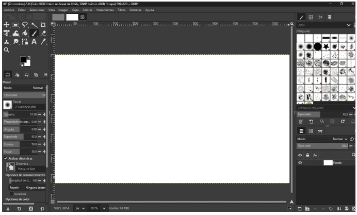Open the Images tab in left dock

click(x=36, y=75)
